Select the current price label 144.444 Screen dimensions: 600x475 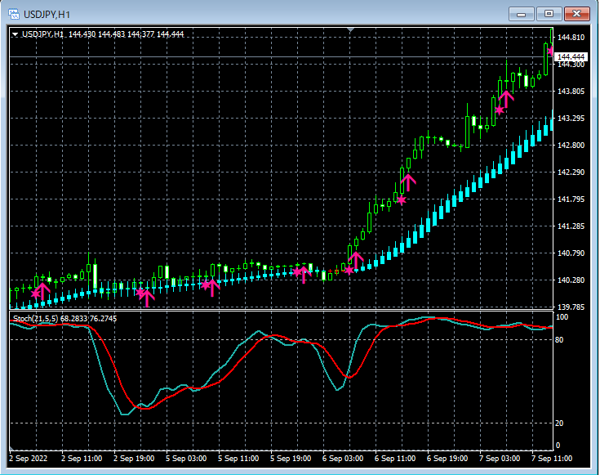click(x=571, y=56)
